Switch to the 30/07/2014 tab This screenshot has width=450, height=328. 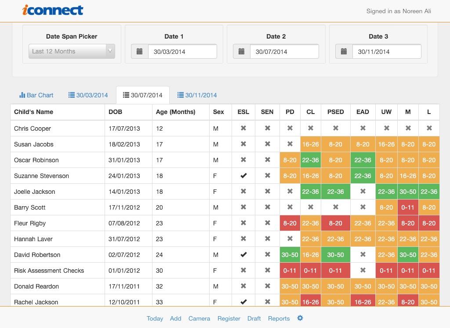[x=143, y=95]
